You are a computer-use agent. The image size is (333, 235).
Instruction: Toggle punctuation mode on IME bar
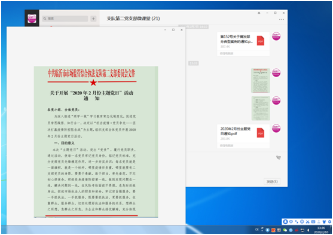[297, 222]
